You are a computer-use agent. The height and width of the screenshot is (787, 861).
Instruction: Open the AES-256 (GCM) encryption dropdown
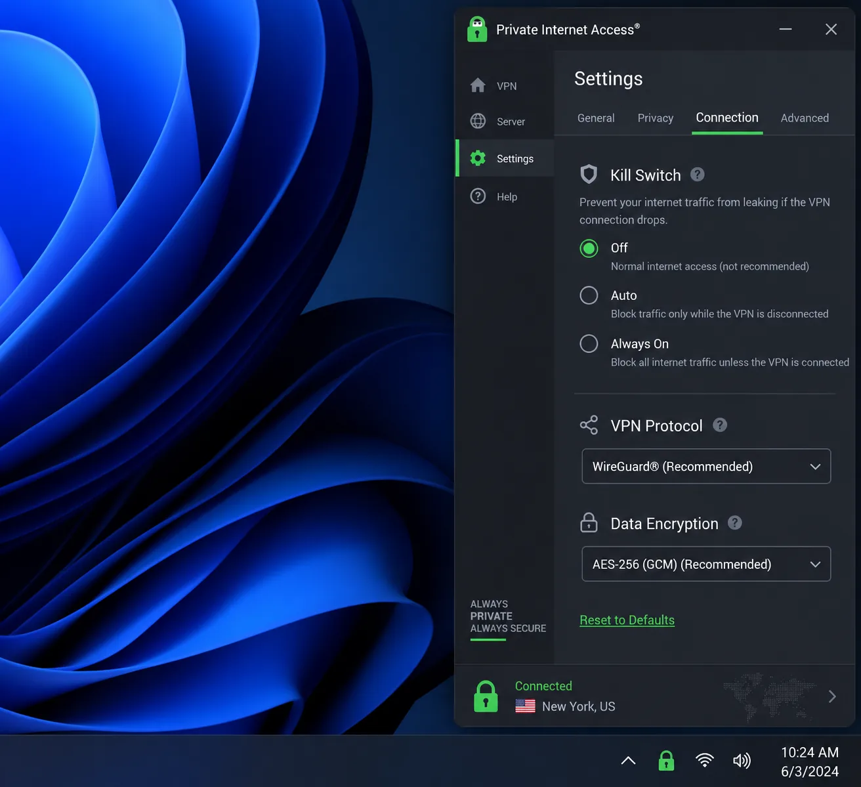[x=706, y=564]
